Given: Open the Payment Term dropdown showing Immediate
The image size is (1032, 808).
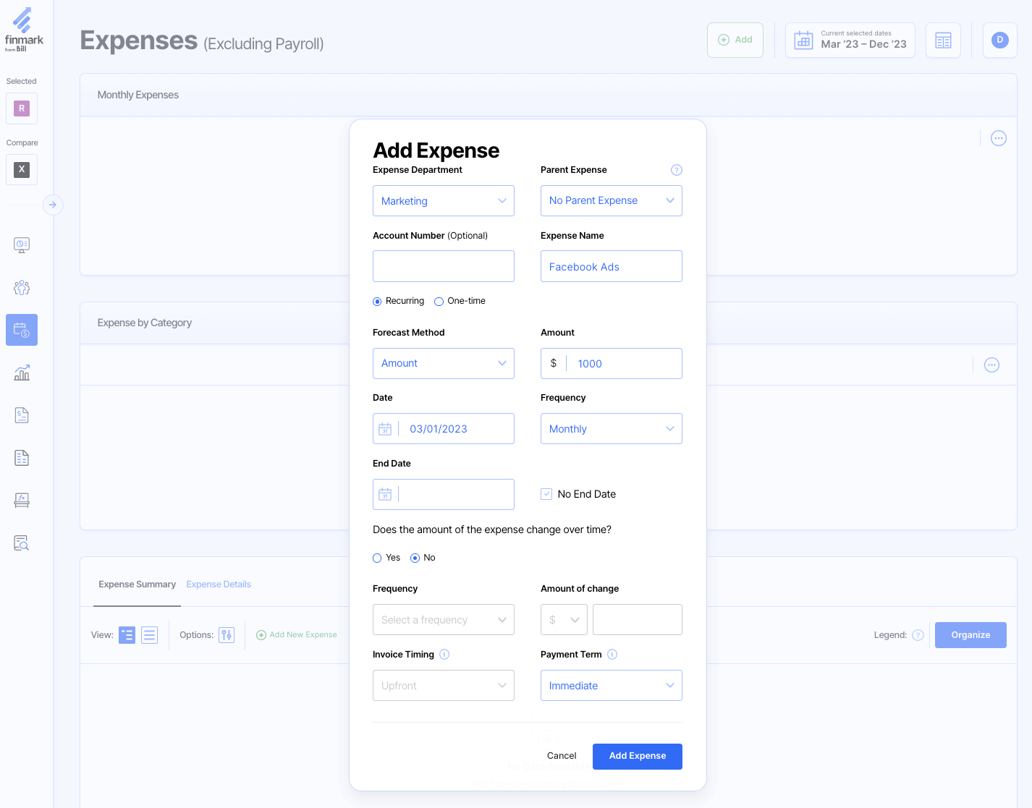Looking at the screenshot, I should tap(611, 685).
